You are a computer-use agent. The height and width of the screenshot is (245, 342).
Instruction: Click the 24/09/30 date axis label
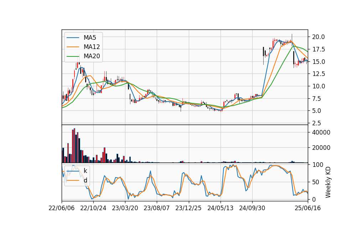point(252,208)
